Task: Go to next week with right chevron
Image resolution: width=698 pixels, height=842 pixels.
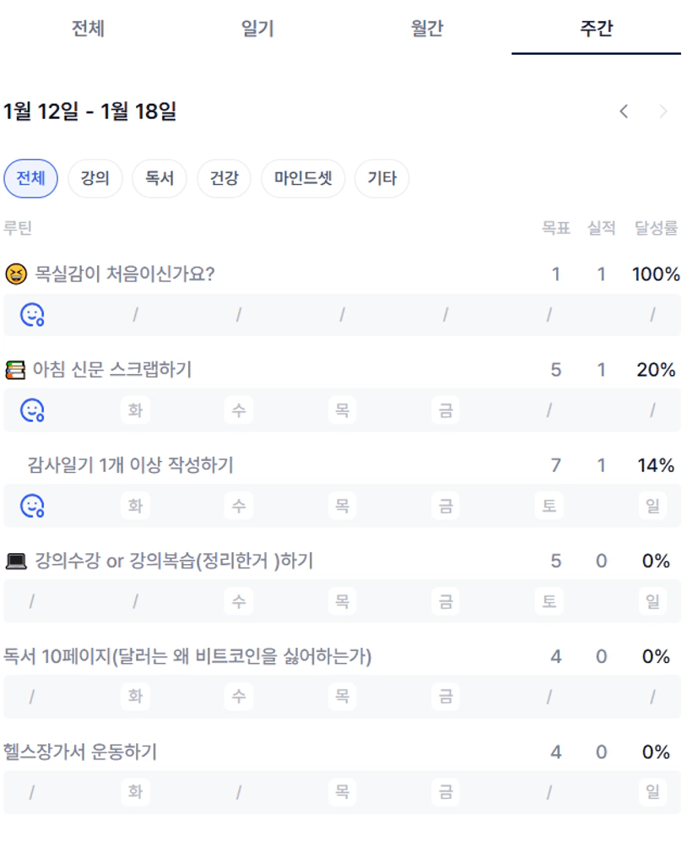Action: [x=663, y=111]
